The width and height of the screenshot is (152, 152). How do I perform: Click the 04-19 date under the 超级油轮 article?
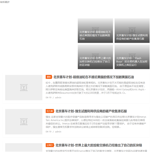point(49,98)
